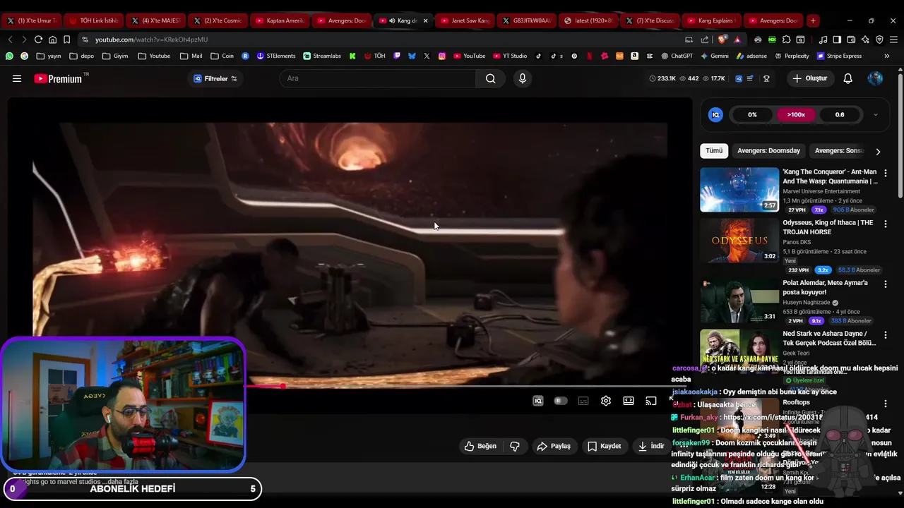Open Brave Leo AI sparkle icon

(865, 40)
